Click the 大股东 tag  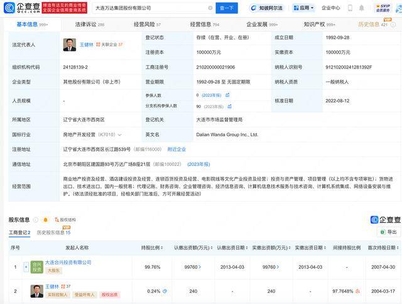tap(53, 271)
